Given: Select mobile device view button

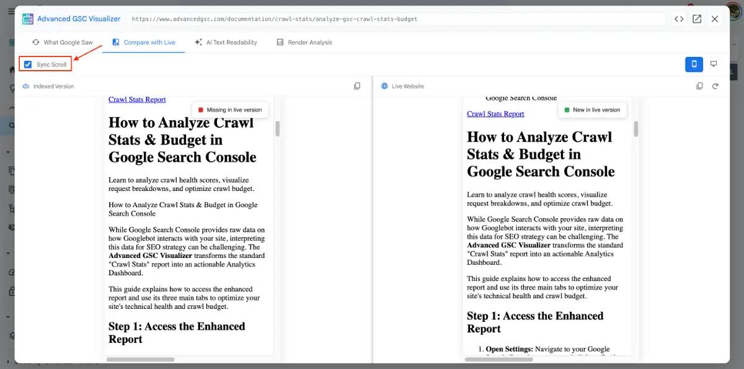Looking at the screenshot, I should pos(694,64).
